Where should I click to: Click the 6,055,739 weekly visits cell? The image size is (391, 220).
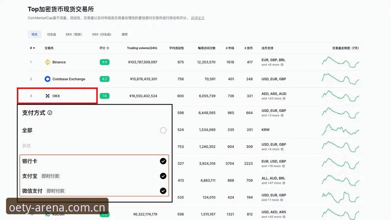pyautogui.click(x=207, y=96)
